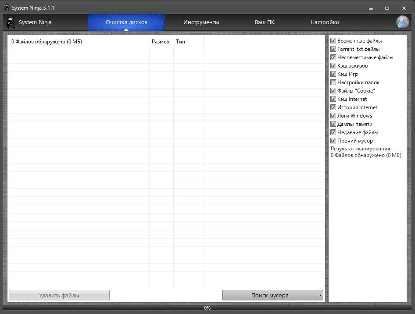Toggle Недавние файлы checkbox
Image resolution: width=415 pixels, height=314 pixels.
333,132
